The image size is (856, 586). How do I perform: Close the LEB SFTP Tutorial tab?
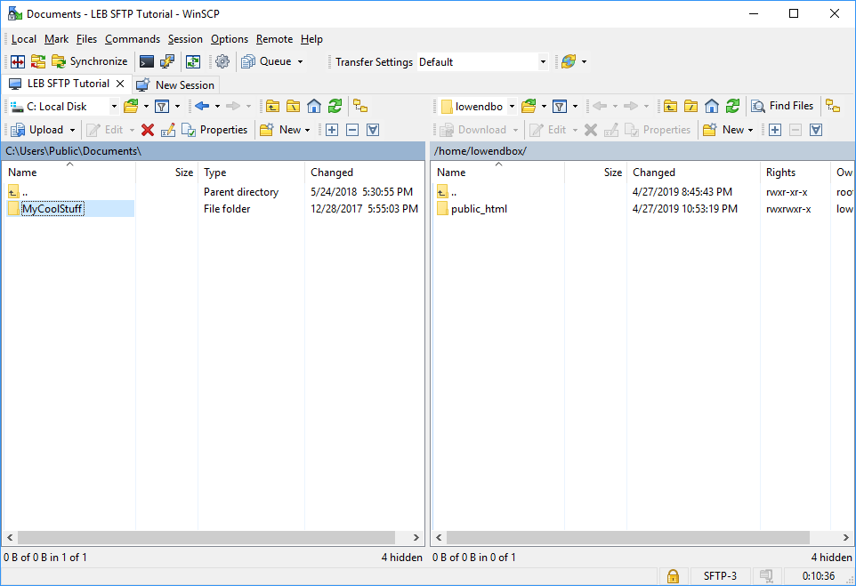point(120,84)
